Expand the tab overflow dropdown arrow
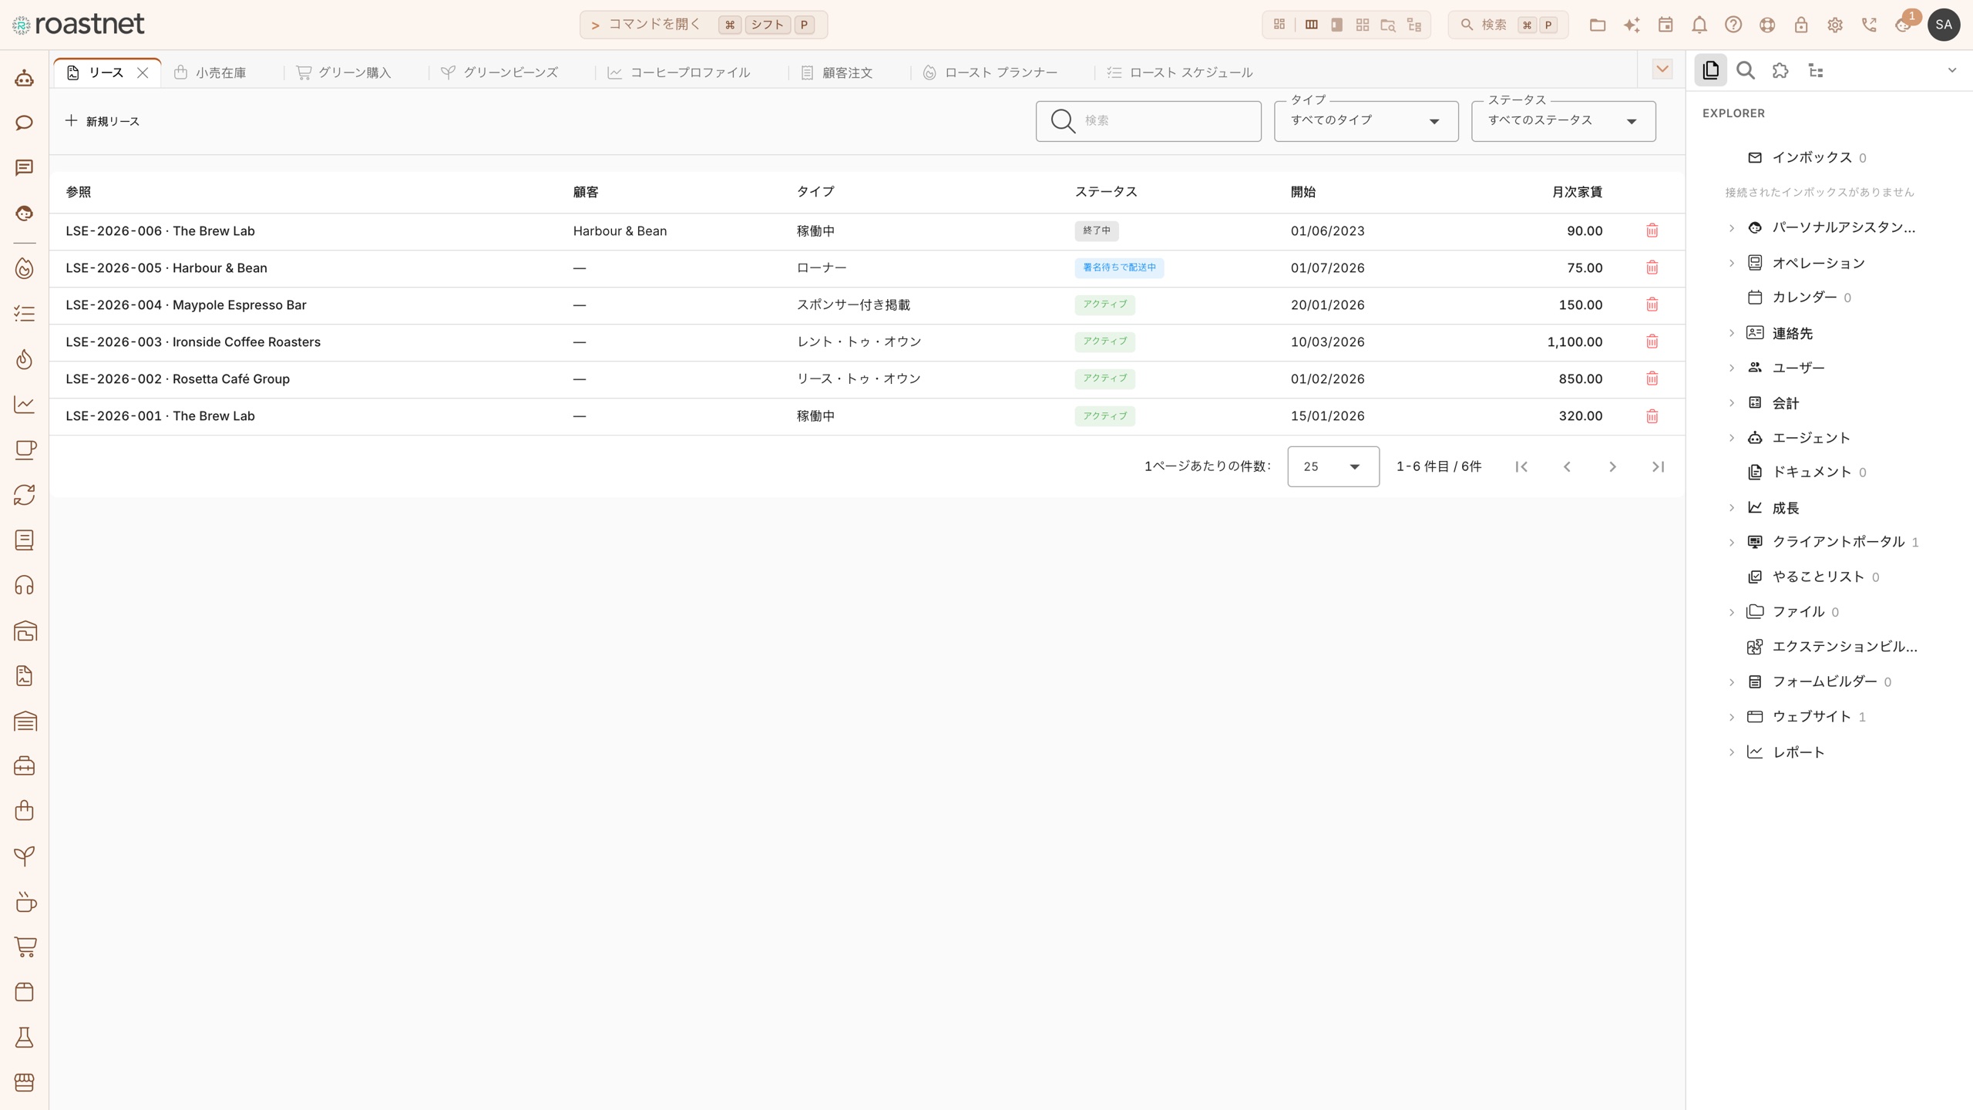 (x=1662, y=69)
